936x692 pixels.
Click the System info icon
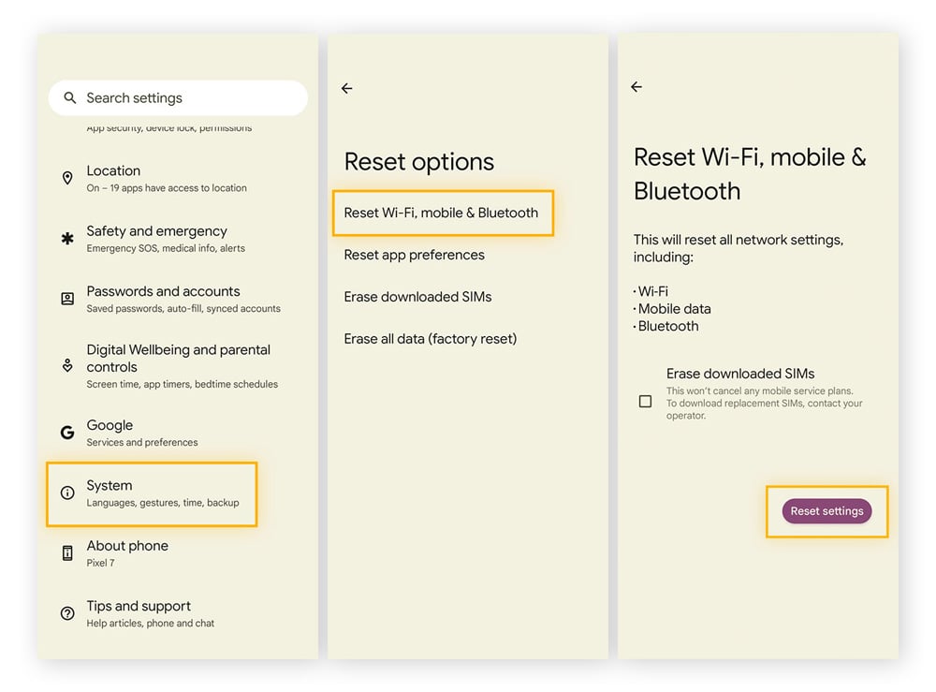pos(66,493)
